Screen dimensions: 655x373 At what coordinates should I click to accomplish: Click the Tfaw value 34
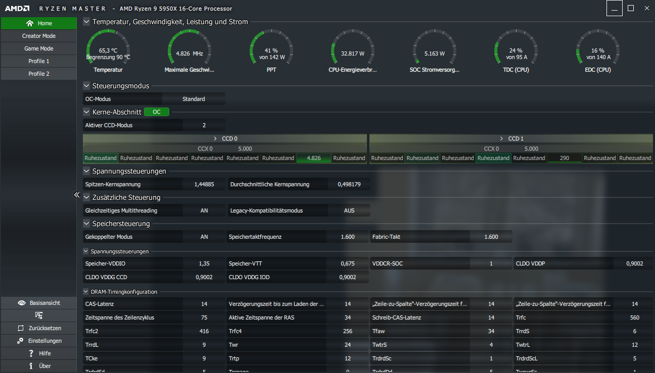491,331
